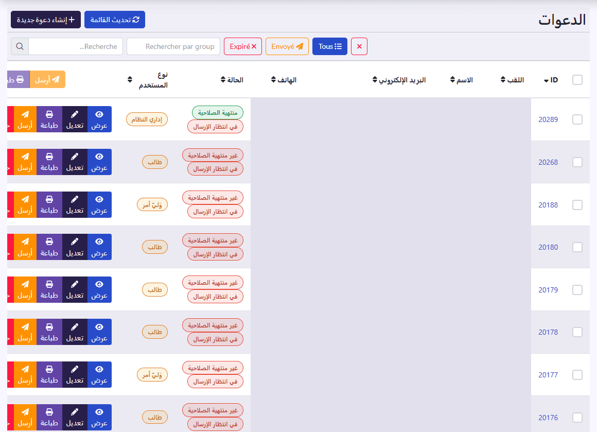
Task: Sort the table by ID column
Action: coord(551,80)
